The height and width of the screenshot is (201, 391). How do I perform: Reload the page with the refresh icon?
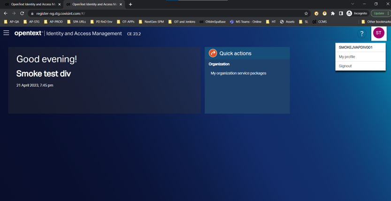coord(22,14)
